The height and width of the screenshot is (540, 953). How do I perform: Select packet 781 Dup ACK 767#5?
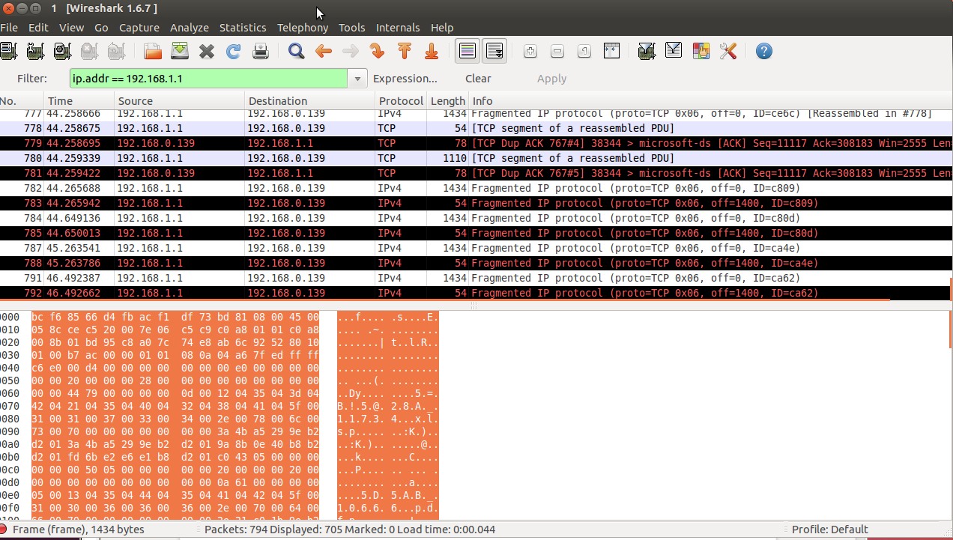476,173
